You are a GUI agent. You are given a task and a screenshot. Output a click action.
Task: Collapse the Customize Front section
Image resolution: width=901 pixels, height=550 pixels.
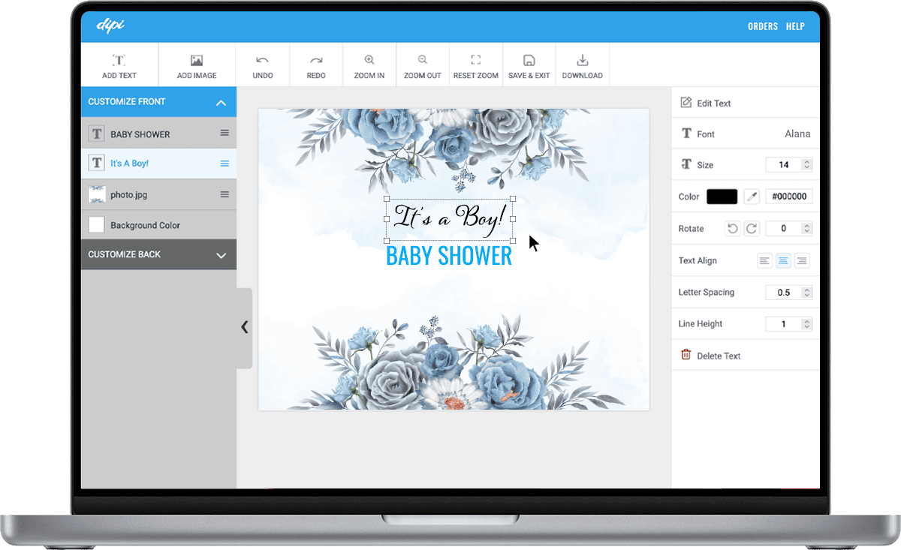[221, 102]
